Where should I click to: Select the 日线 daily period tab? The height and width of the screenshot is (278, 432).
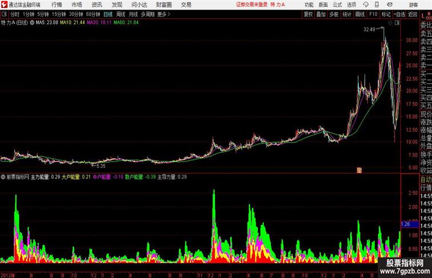tap(108, 14)
